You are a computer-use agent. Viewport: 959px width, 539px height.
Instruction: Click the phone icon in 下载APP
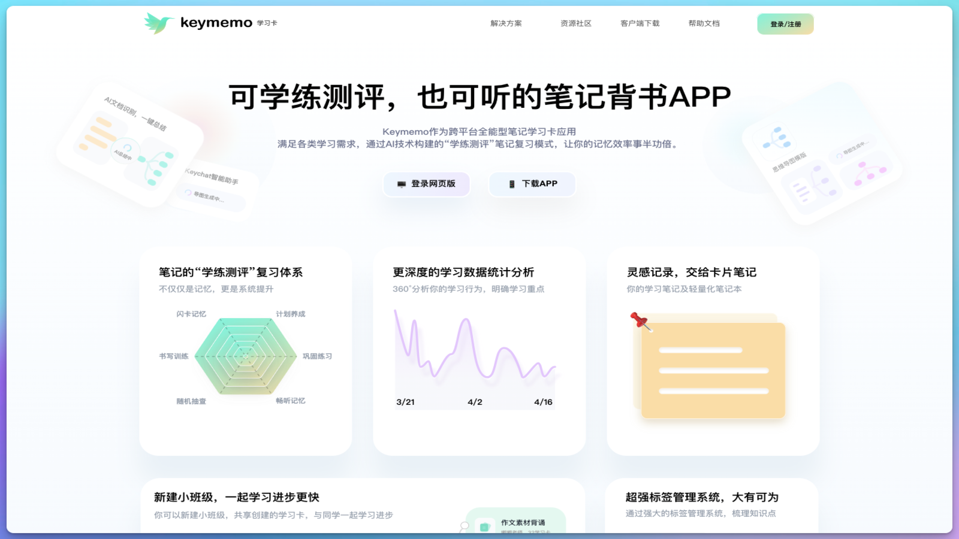512,184
